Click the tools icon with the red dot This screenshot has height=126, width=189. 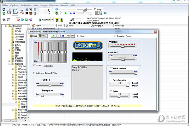(22, 12)
